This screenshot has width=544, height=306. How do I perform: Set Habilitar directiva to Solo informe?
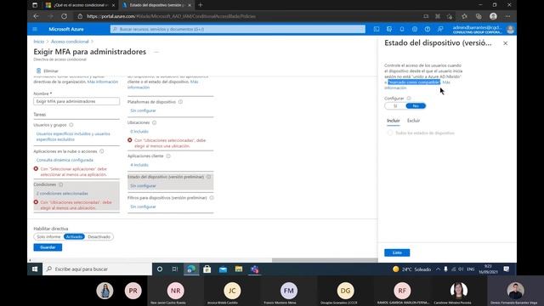pyautogui.click(x=48, y=236)
